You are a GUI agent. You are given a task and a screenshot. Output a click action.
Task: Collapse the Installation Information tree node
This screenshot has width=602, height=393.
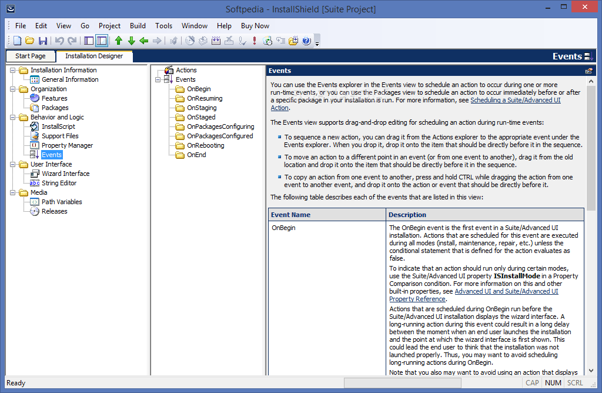click(13, 70)
